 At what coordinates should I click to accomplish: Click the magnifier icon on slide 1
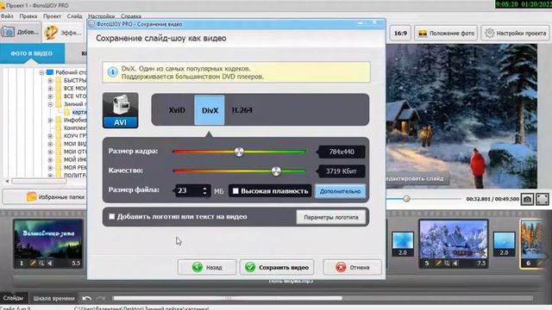pos(41,263)
